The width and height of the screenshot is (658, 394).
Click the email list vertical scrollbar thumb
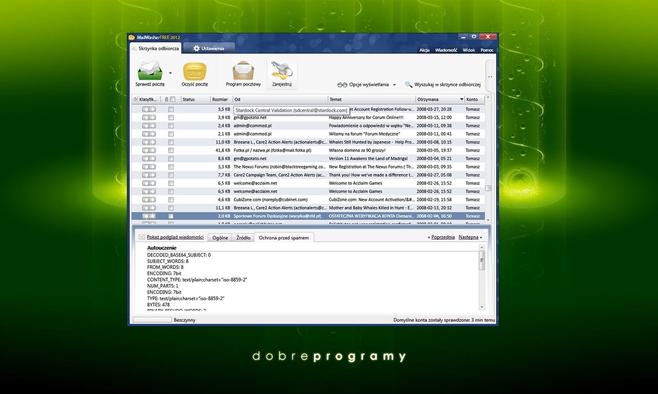[x=488, y=188]
